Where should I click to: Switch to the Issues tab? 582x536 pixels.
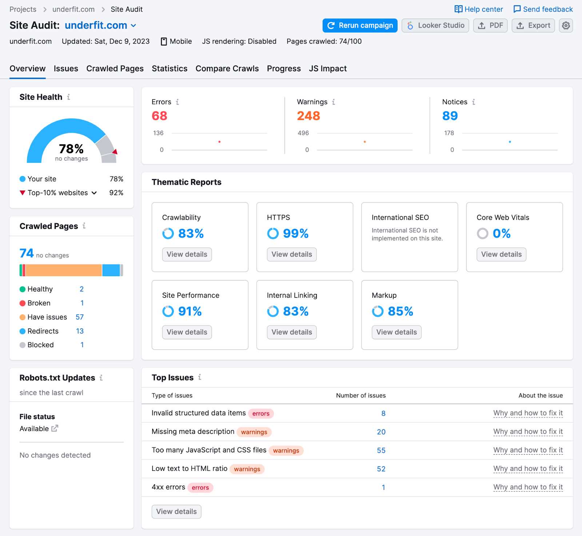pyautogui.click(x=66, y=68)
